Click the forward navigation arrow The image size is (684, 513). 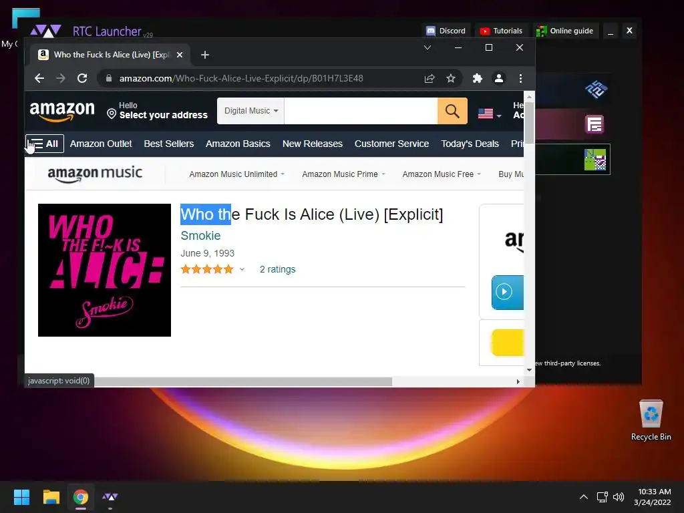pyautogui.click(x=61, y=78)
